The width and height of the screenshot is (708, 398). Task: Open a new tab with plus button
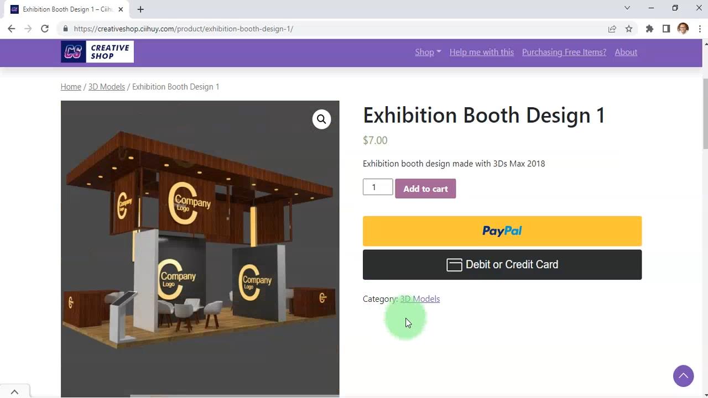(140, 9)
